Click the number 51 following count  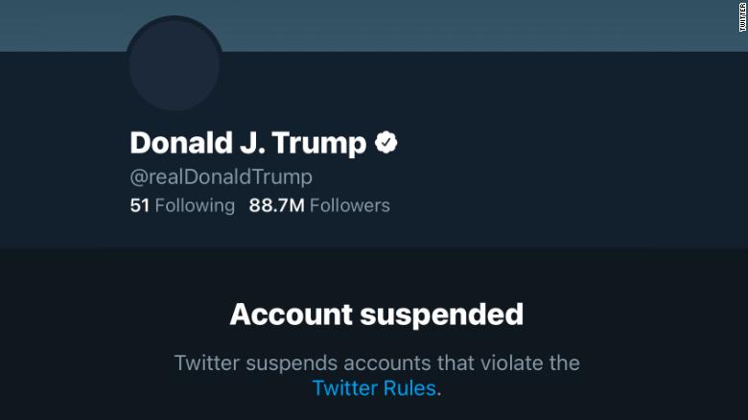139,205
